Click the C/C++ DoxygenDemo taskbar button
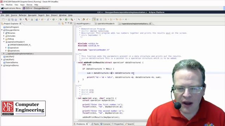Image resolution: width=225 pixels, height=126 pixels. (37, 8)
